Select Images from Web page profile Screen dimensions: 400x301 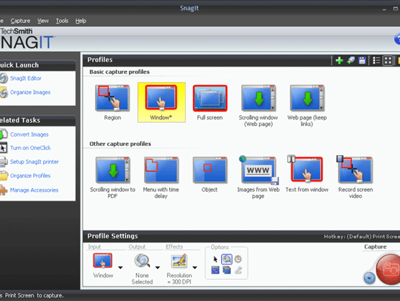[x=258, y=178]
